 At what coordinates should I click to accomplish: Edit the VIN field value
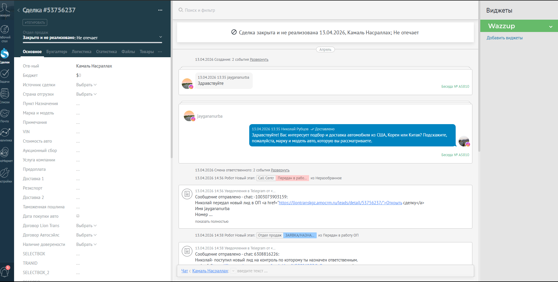[78, 132]
